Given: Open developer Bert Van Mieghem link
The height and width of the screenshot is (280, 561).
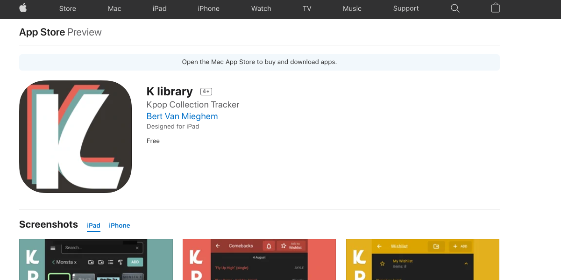Looking at the screenshot, I should (182, 116).
